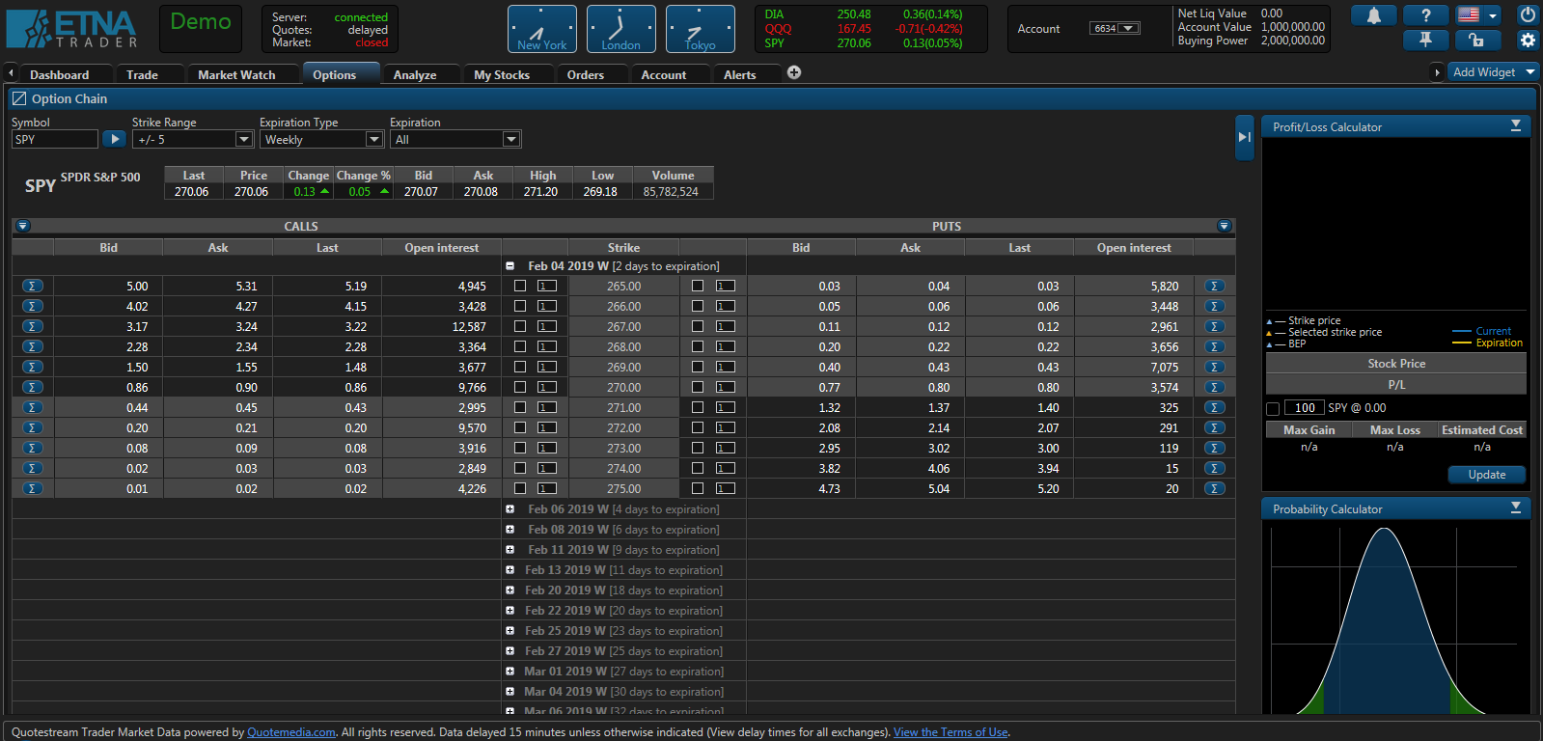This screenshot has width=1543, height=741.
Task: Click the Symbol input field with SPY
Action: tap(55, 139)
